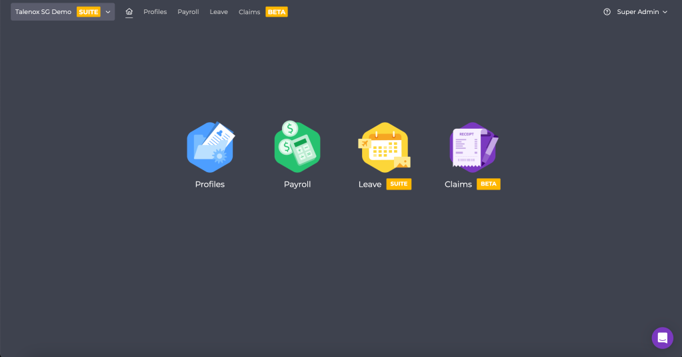Select Leave in the top navigation bar
Viewport: 682px width, 357px height.
pos(219,12)
